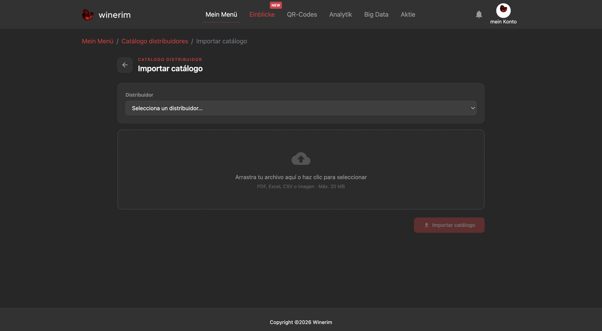This screenshot has height=331, width=602.
Task: Open the Mein Menü tab
Action: click(221, 14)
